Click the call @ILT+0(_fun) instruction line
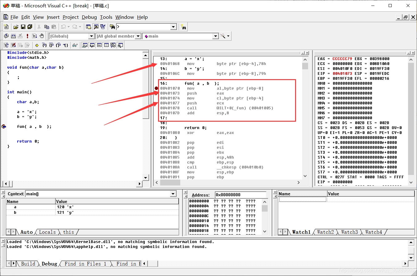 (217, 108)
